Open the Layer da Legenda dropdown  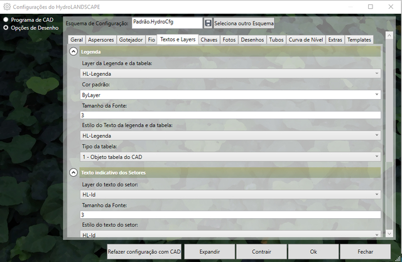click(x=231, y=74)
